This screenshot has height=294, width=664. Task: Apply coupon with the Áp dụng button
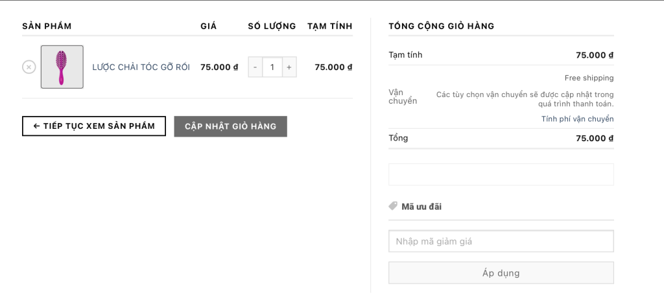(x=501, y=273)
